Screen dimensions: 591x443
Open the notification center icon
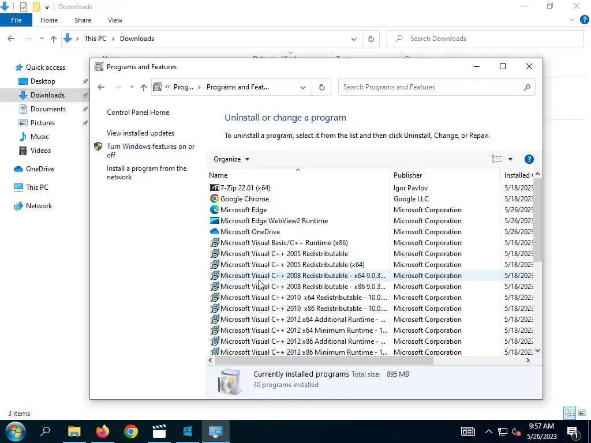point(573,431)
